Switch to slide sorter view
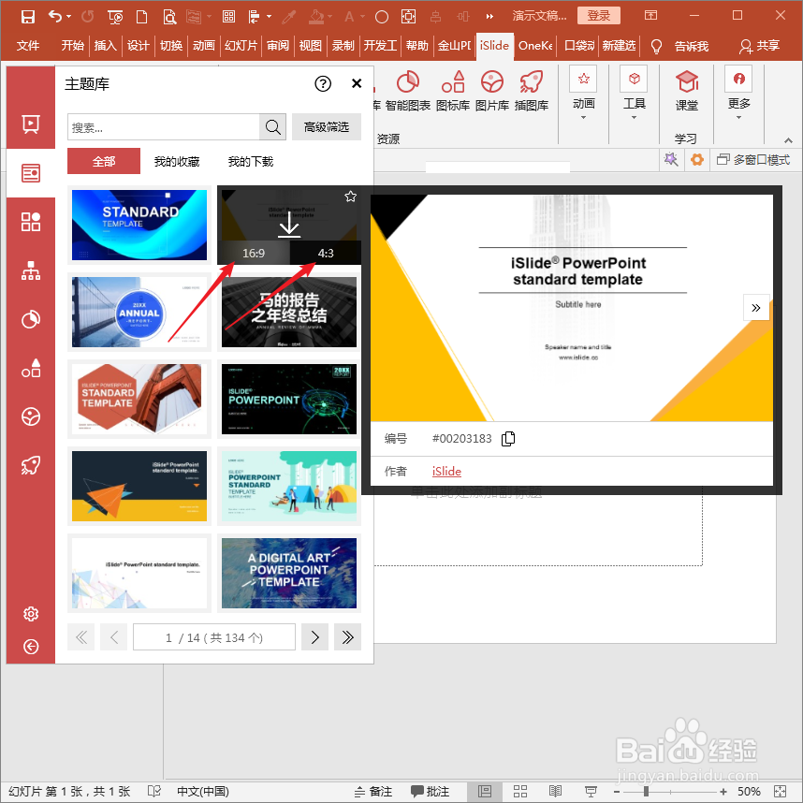Viewport: 803px width, 803px height. (x=520, y=791)
